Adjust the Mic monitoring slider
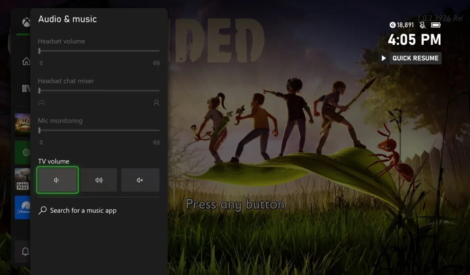The image size is (470, 275). tap(99, 130)
